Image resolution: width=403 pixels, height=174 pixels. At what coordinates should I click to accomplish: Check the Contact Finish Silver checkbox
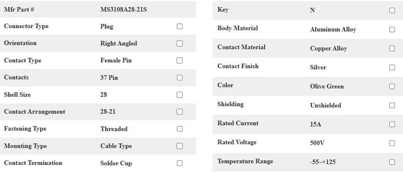pos(392,67)
